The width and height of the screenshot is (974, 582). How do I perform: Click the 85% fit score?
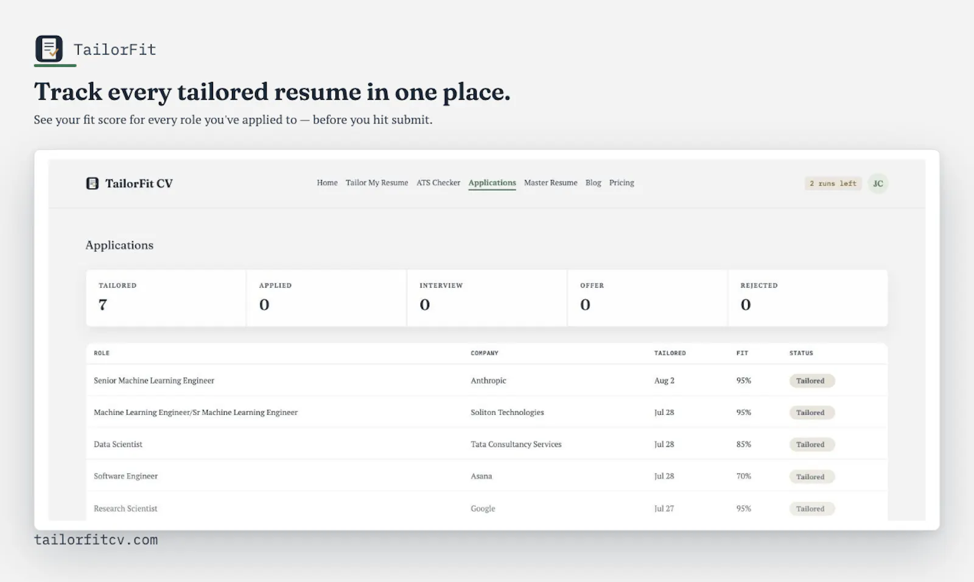click(743, 444)
